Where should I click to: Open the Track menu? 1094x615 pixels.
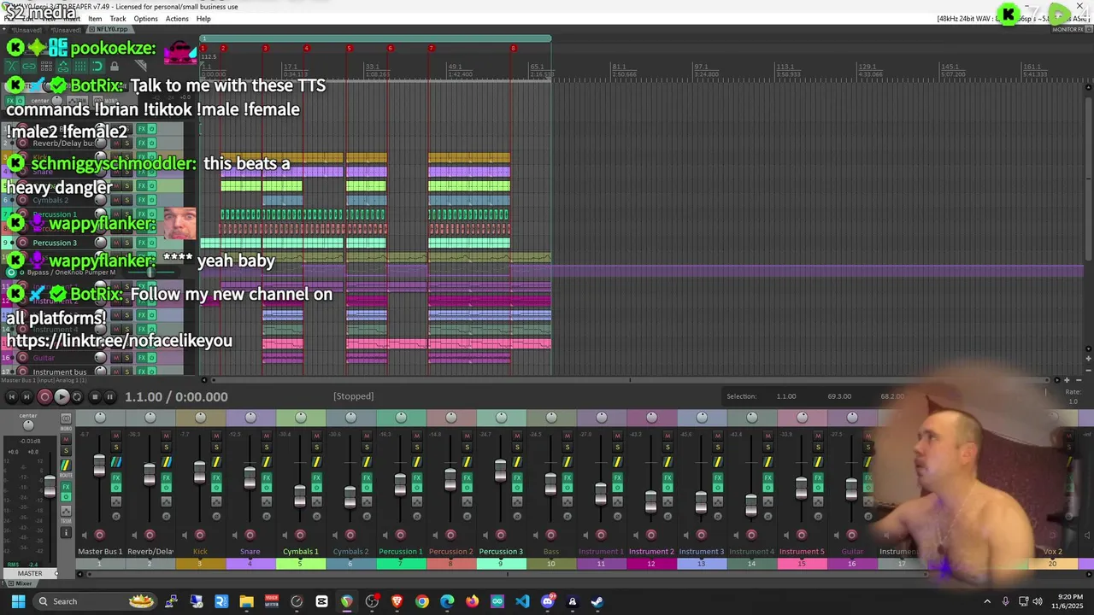[x=118, y=19]
